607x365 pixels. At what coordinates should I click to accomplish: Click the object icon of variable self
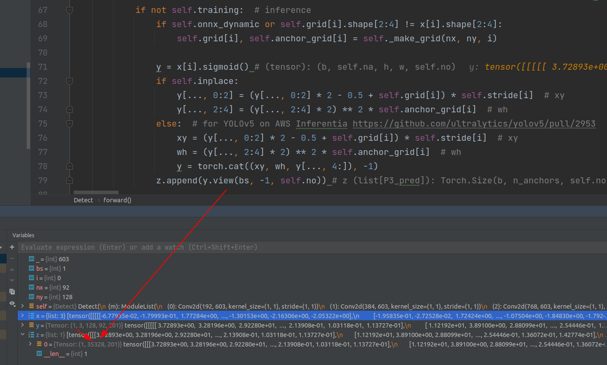[x=32, y=307]
